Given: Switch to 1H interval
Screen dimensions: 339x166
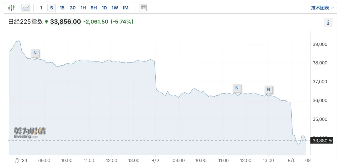Looking at the screenshot, I should pyautogui.click(x=83, y=8).
